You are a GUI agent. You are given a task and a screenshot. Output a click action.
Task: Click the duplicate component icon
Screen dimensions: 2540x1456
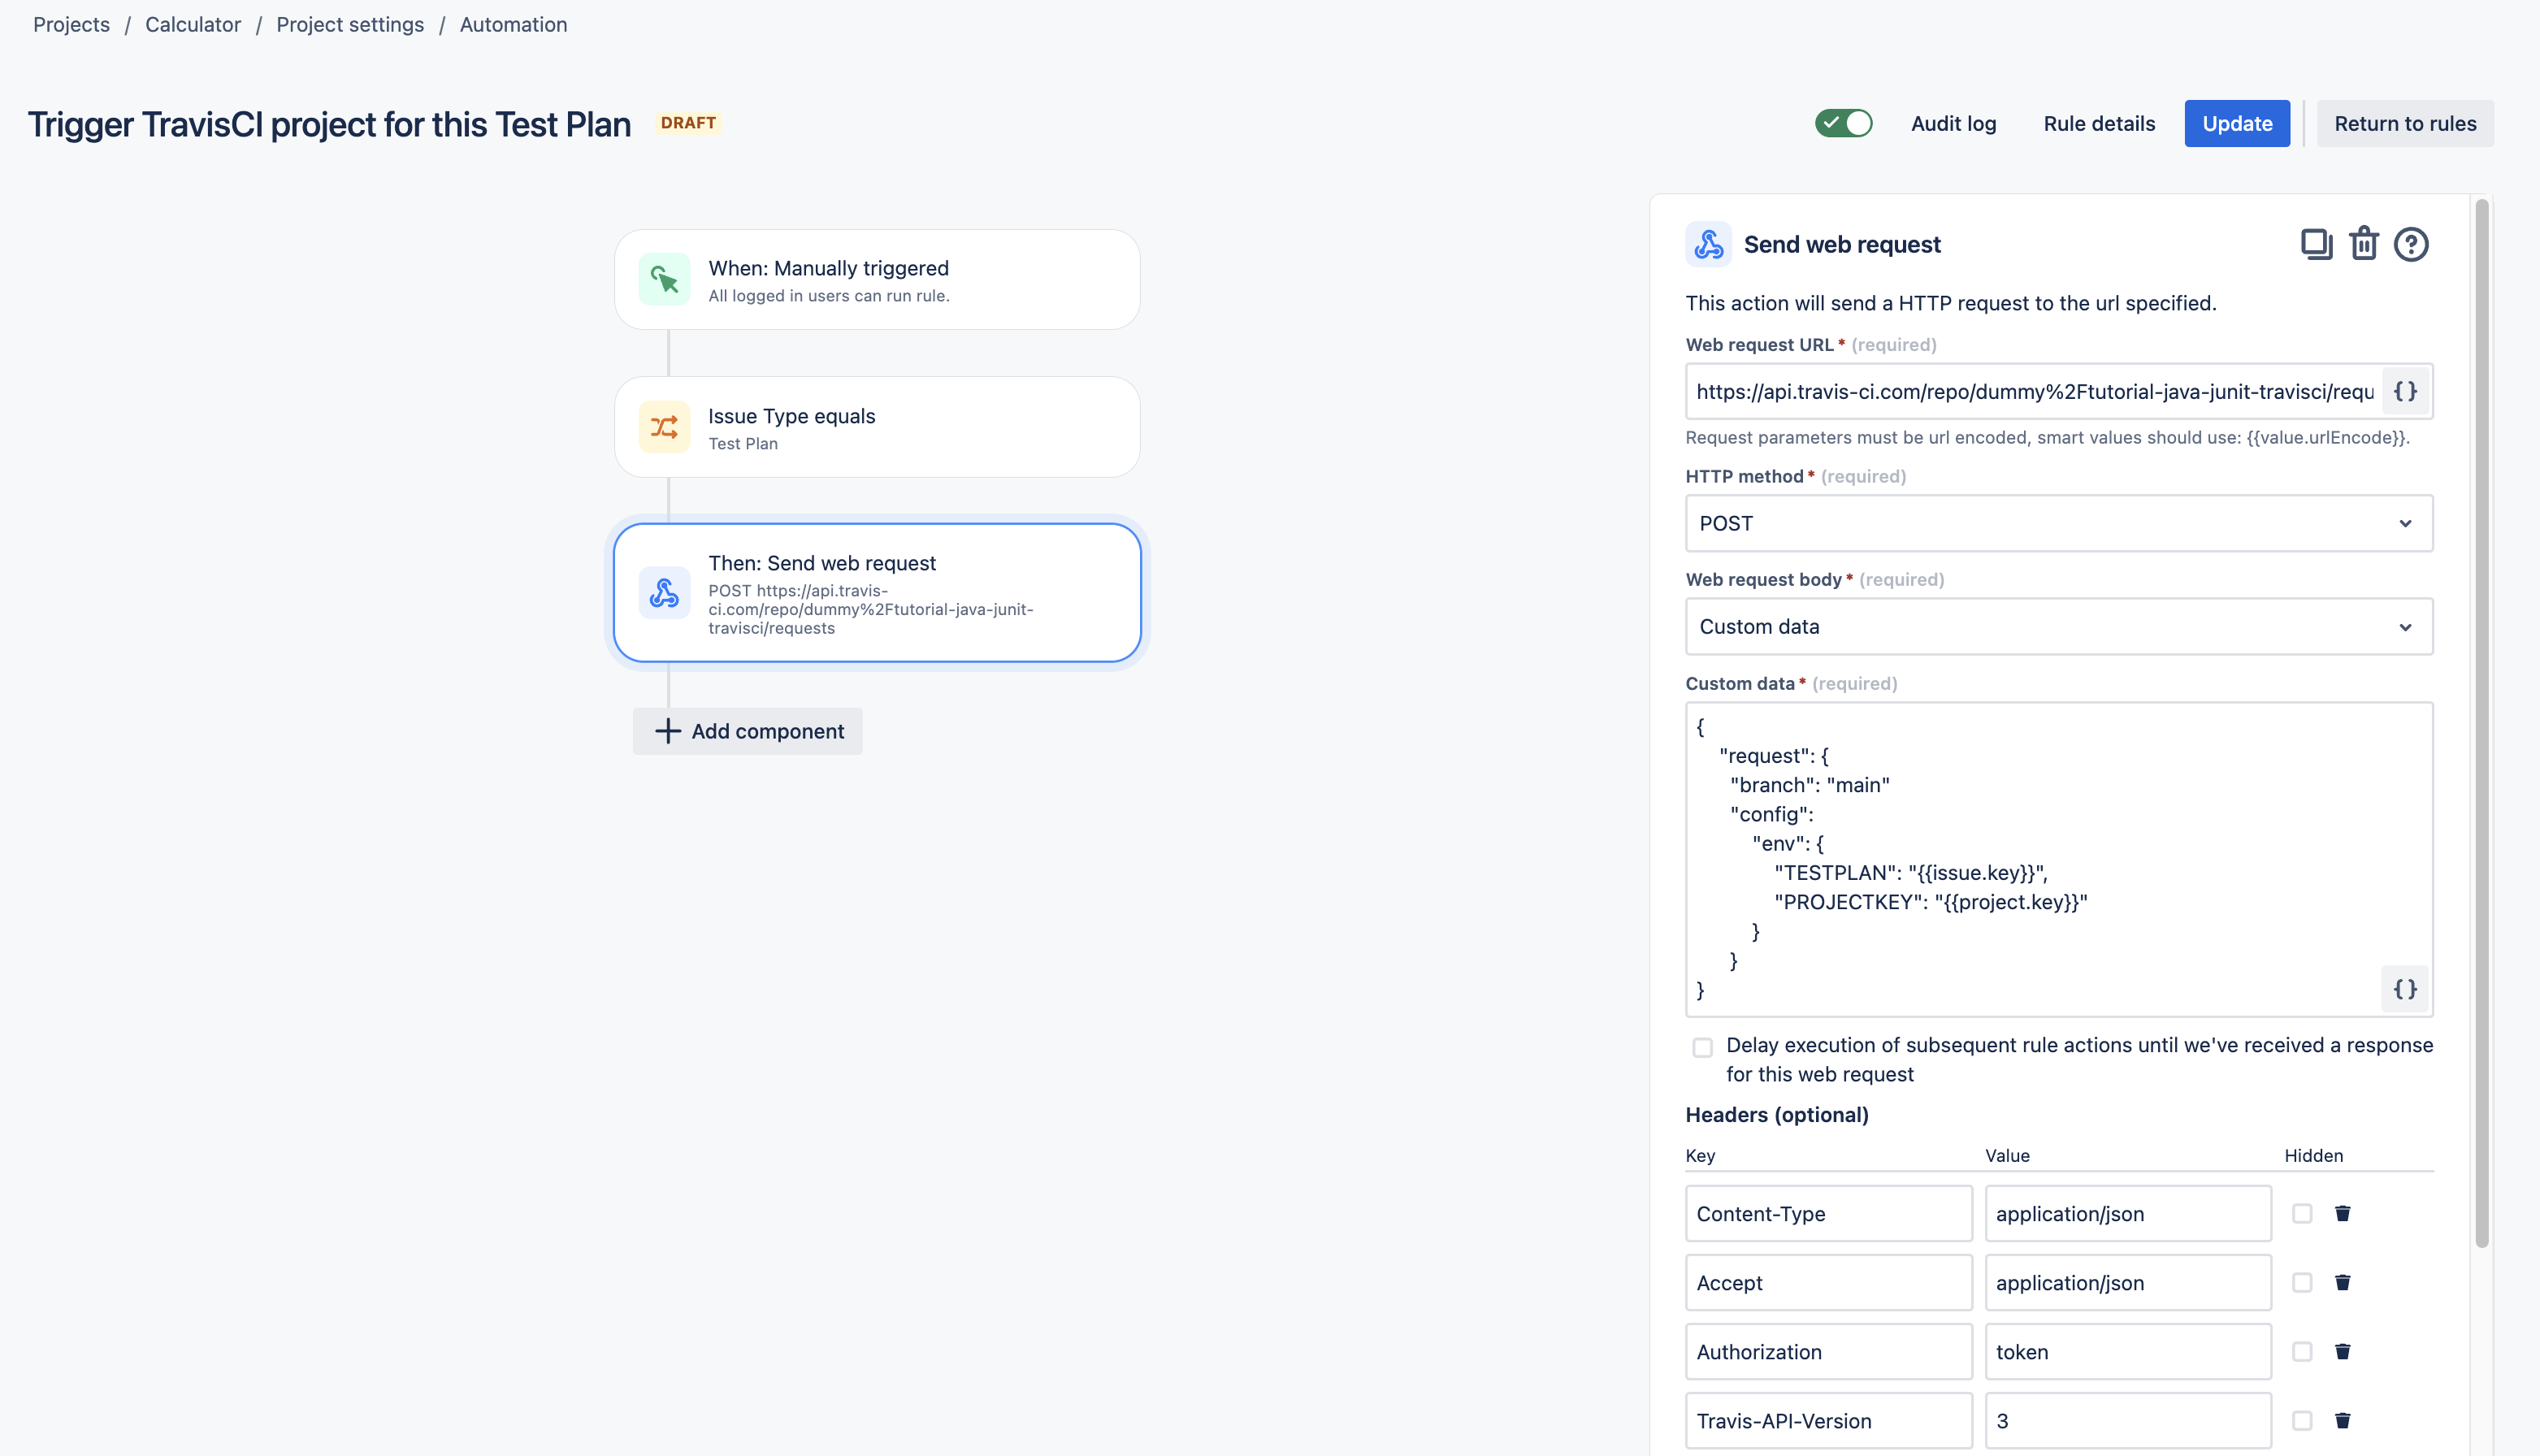pos(2316,244)
